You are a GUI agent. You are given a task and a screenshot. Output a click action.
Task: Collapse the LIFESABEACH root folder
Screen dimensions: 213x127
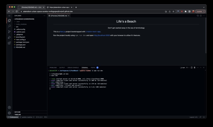(x=24, y=19)
